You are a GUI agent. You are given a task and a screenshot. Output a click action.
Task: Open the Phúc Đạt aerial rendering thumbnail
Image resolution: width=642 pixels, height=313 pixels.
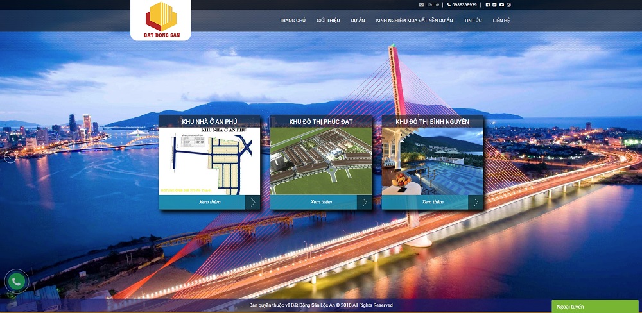click(321, 161)
